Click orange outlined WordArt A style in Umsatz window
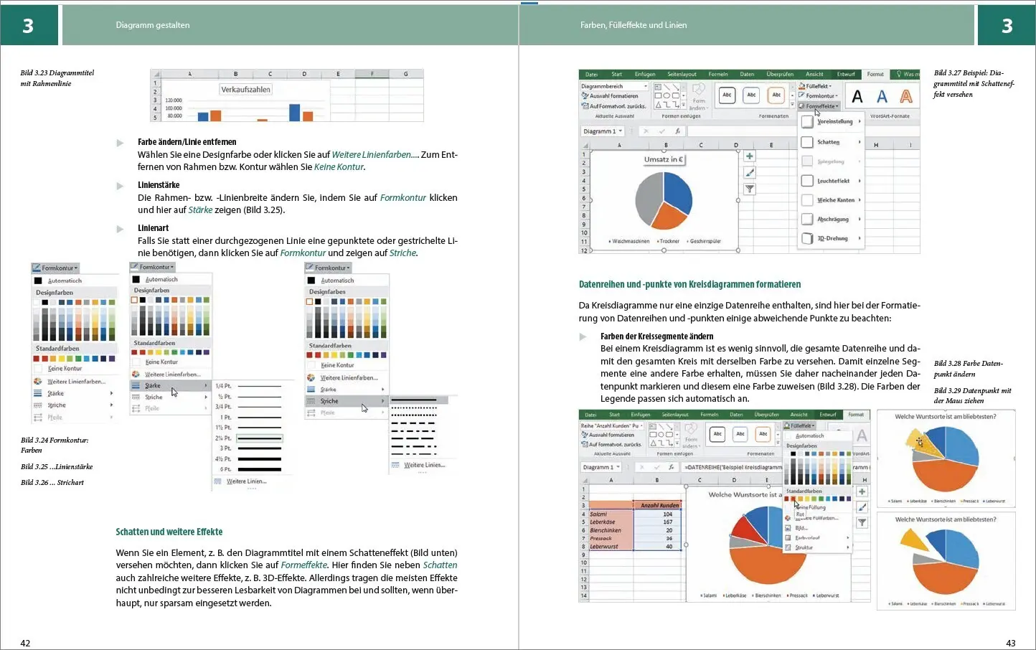The height and width of the screenshot is (650, 1036). (x=906, y=96)
